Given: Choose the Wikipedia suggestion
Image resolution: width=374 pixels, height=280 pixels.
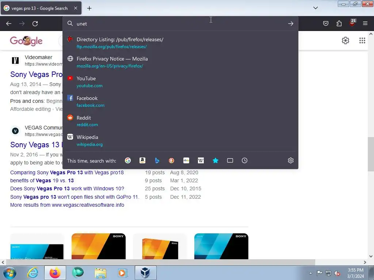Looking at the screenshot, I should (x=180, y=140).
